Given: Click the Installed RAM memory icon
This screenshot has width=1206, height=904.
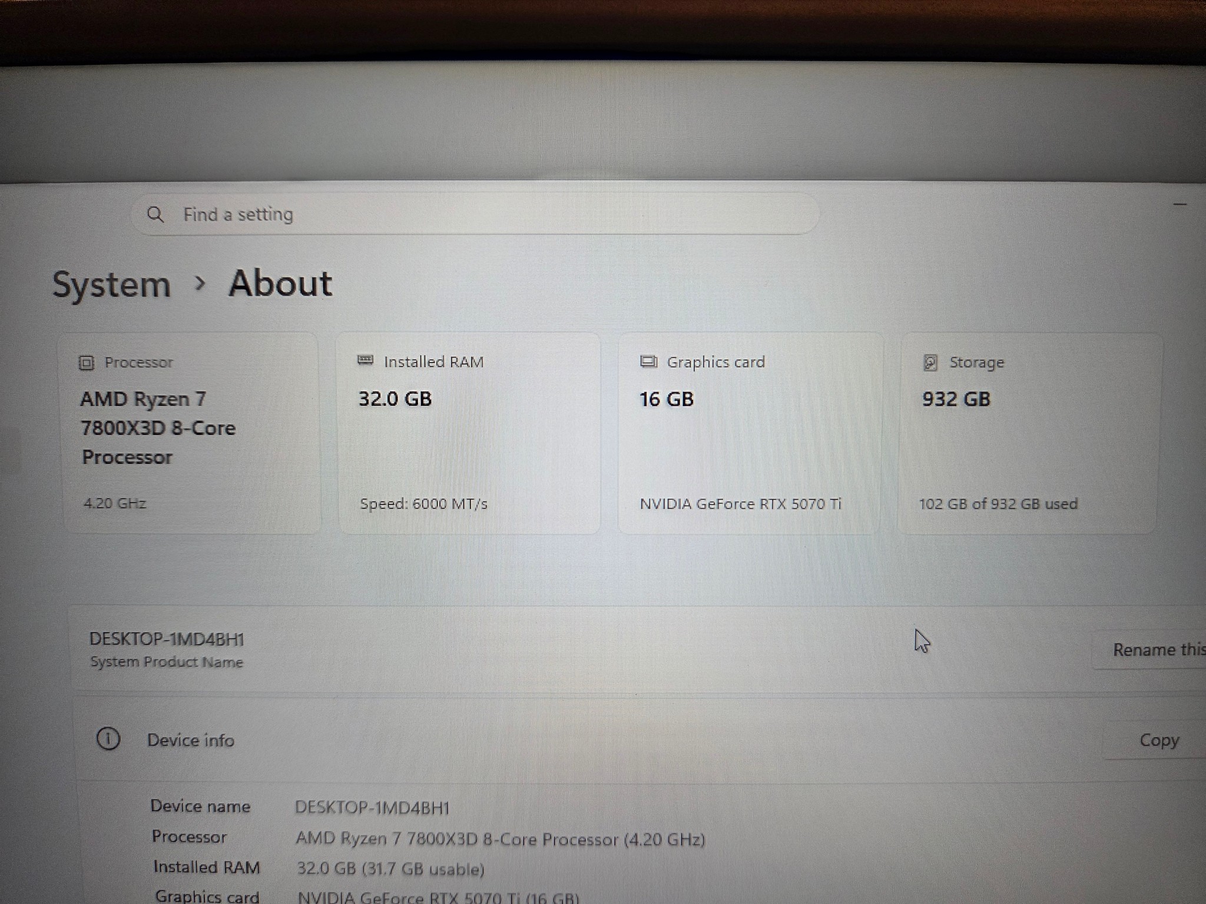Looking at the screenshot, I should point(366,360).
